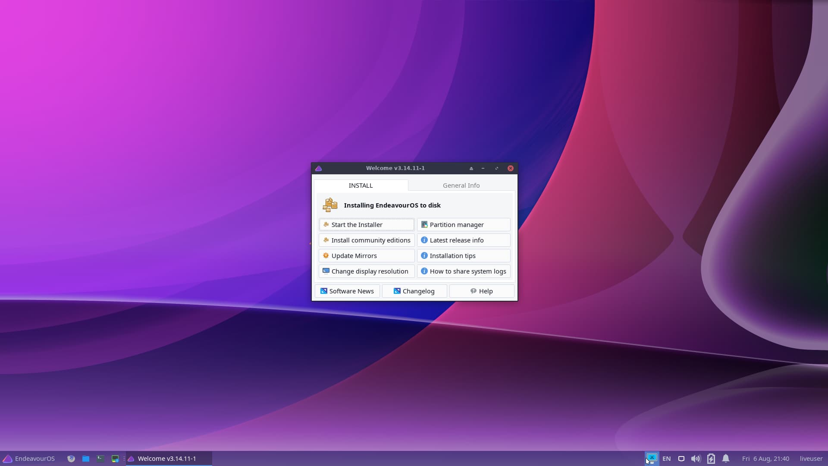Open the EndeavourOS applications menu
The width and height of the screenshot is (828, 466).
coord(29,459)
